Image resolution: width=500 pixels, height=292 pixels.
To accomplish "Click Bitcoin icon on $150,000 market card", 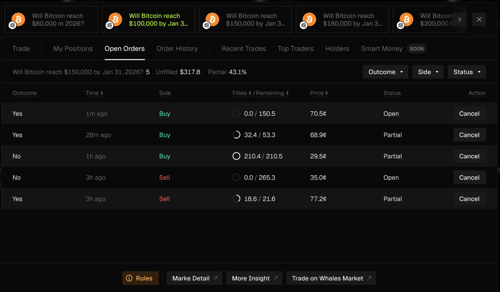I will point(212,19).
